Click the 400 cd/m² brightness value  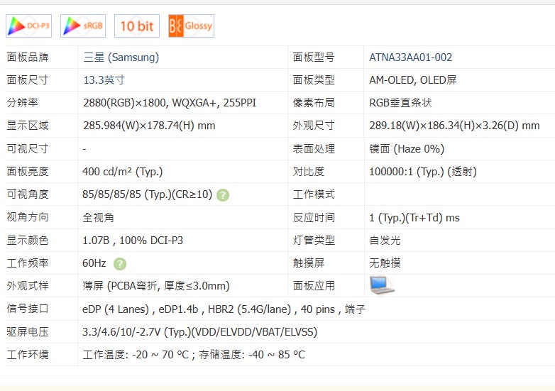point(123,172)
